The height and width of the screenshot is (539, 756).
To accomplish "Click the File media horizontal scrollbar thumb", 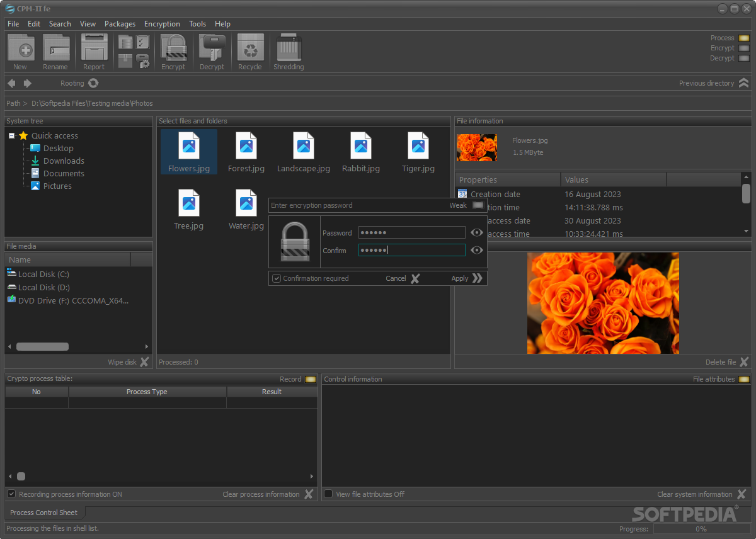I will [42, 346].
